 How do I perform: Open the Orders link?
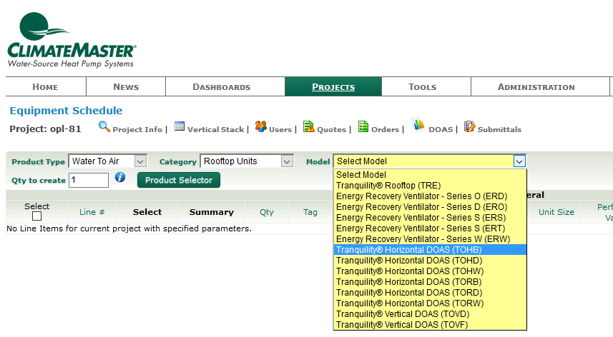coord(385,129)
